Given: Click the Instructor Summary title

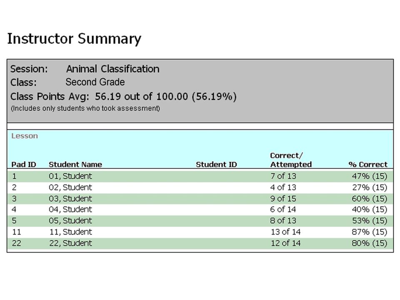Looking at the screenshot, I should click(74, 39).
